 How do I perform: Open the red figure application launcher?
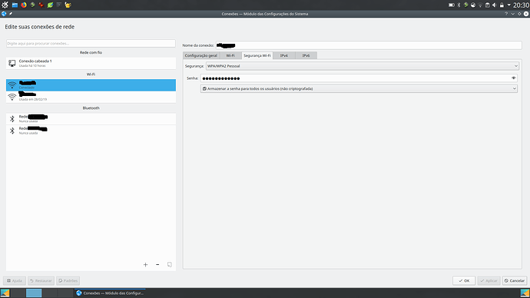click(x=41, y=5)
